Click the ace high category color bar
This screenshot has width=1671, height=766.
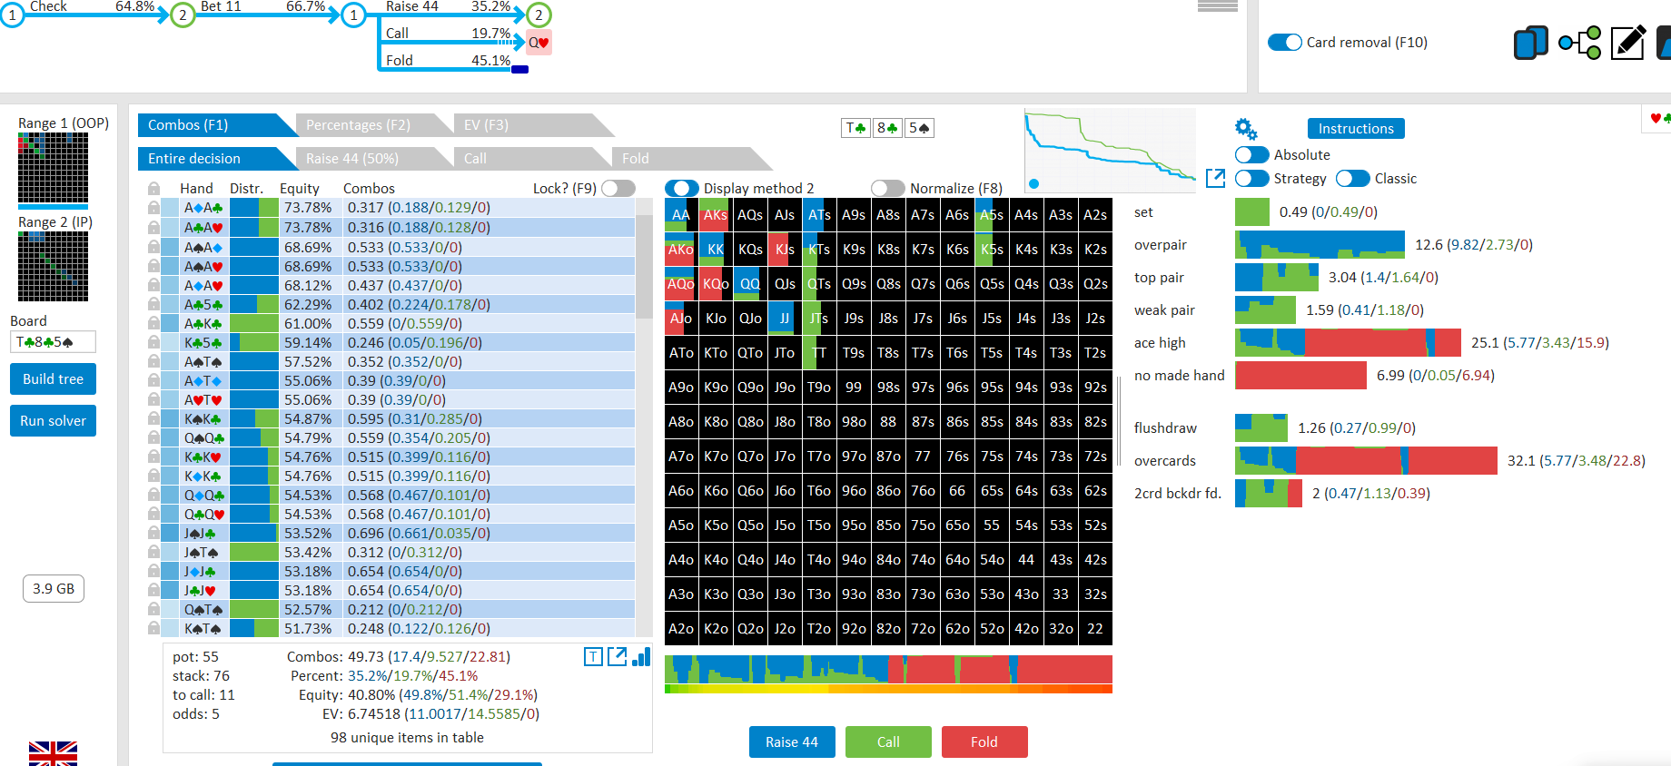click(x=1348, y=343)
